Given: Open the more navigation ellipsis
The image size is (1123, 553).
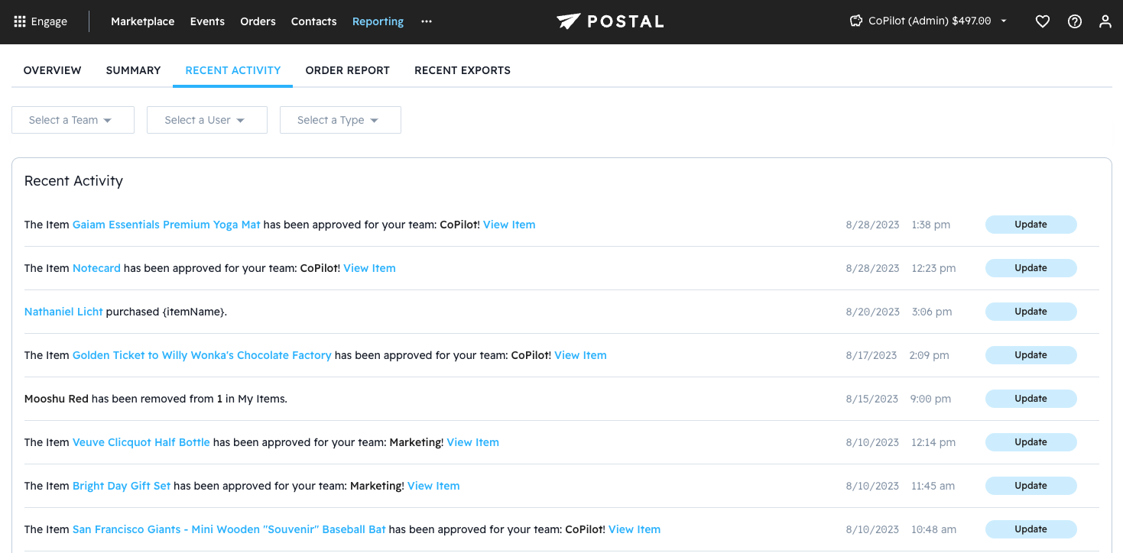Looking at the screenshot, I should [x=427, y=21].
